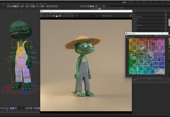Switch to the Startup layout tab
170x117 pixels.
point(124,2)
